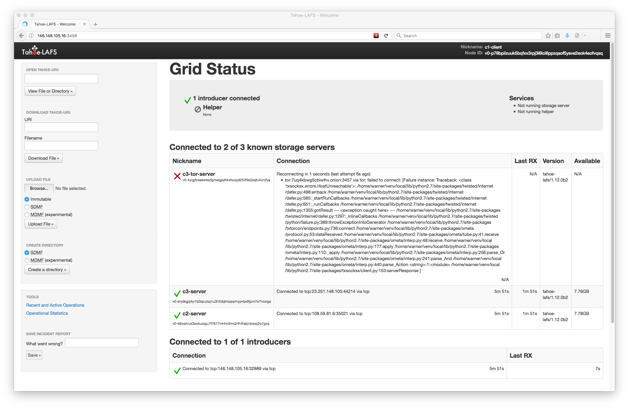Click Connected to tcp:23.251.148.100:44214 text
This screenshot has width=629, height=408.
click(323, 291)
